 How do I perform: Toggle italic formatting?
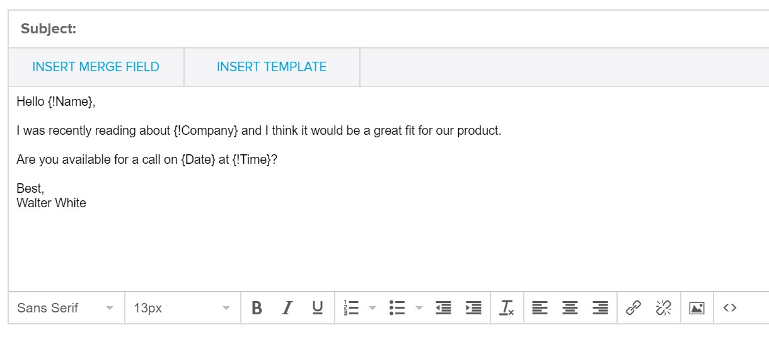[x=287, y=308]
